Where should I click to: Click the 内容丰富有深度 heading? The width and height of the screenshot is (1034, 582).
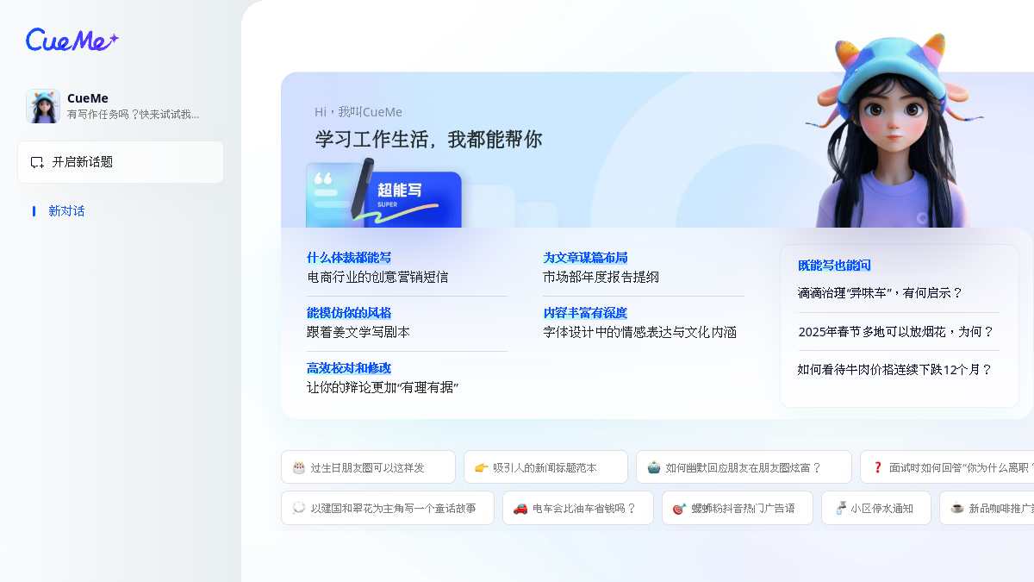click(585, 313)
